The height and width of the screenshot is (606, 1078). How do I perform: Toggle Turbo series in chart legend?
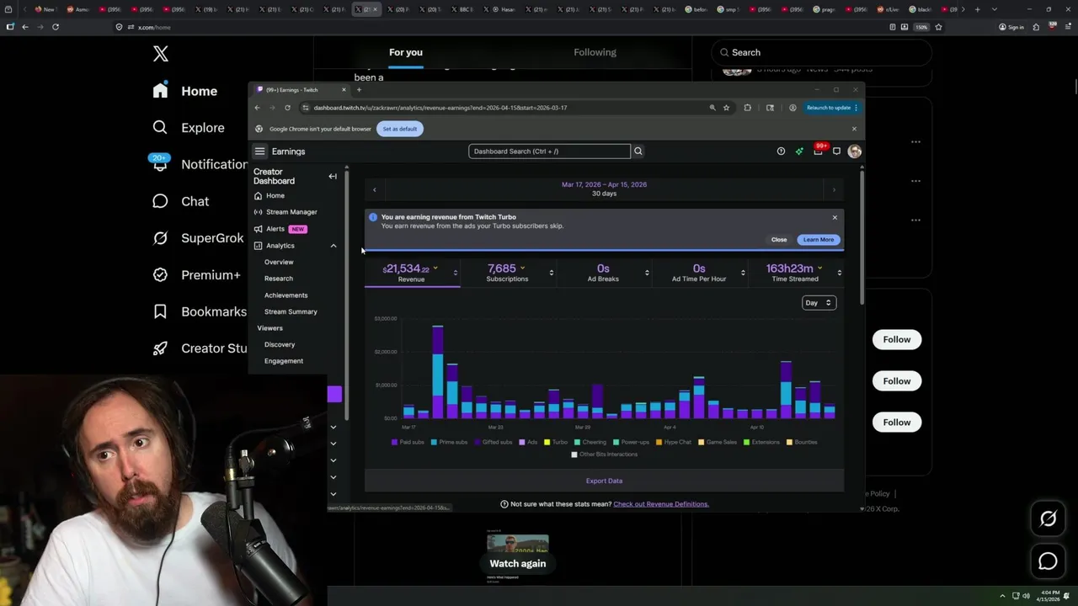(557, 442)
